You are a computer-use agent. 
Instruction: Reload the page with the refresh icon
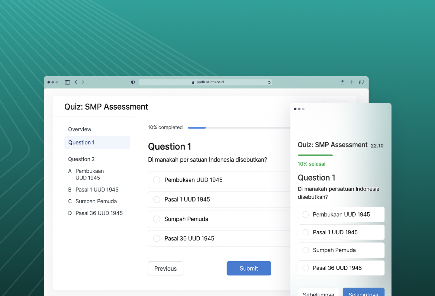269,82
